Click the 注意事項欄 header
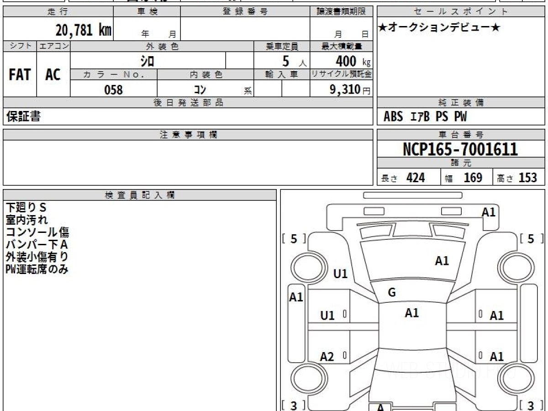The width and height of the screenshot is (548, 411). 188,135
